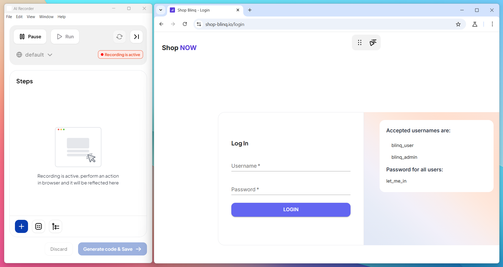This screenshot has height=267, width=503.
Task: Click the cursor selector icon on overlay
Action: (373, 42)
